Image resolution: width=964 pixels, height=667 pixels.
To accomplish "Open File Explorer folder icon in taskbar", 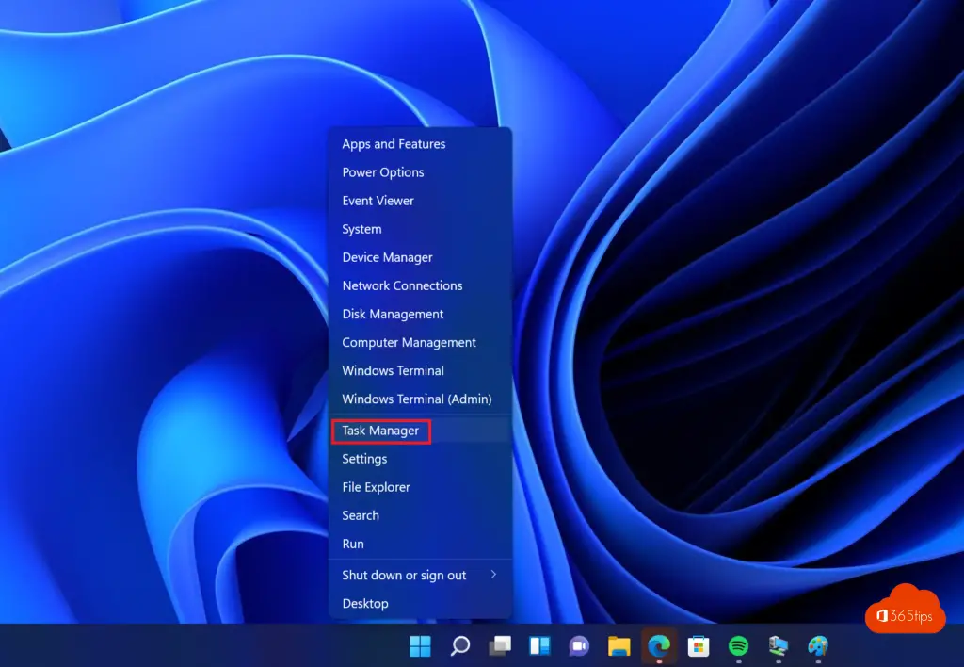I will pos(619,646).
